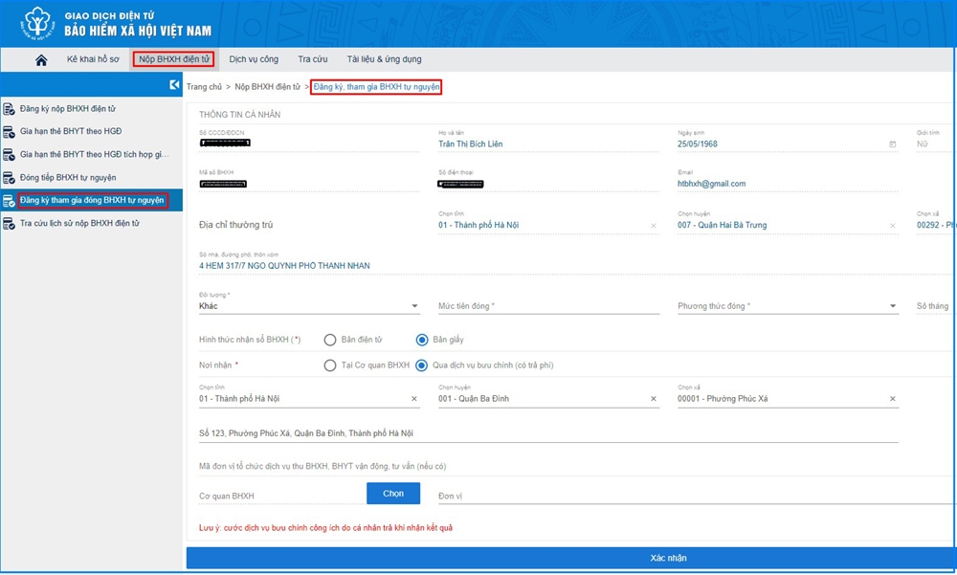Select the Bản điện tử radio option
The width and height of the screenshot is (957, 575).
pyautogui.click(x=330, y=340)
